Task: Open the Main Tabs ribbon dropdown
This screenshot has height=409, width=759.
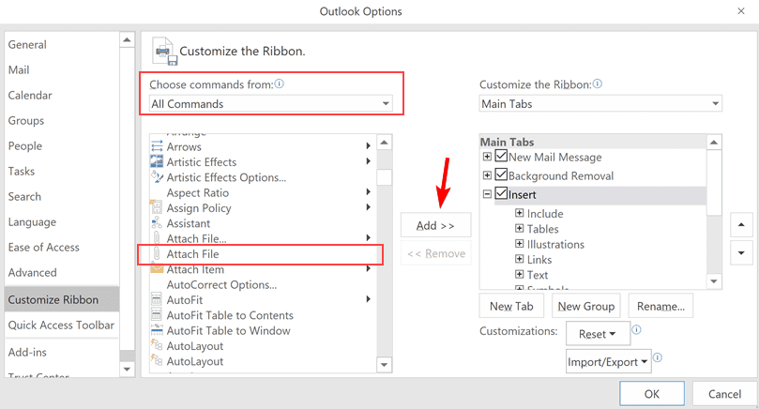Action: pos(600,103)
